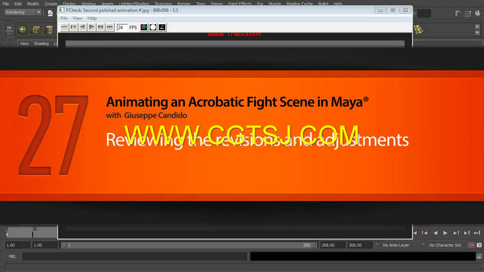Open Maya Edit menu
484x272 pixels.
tap(18, 4)
